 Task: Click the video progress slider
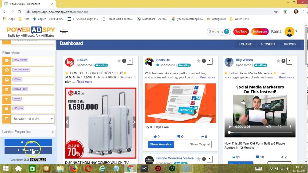point(260,133)
